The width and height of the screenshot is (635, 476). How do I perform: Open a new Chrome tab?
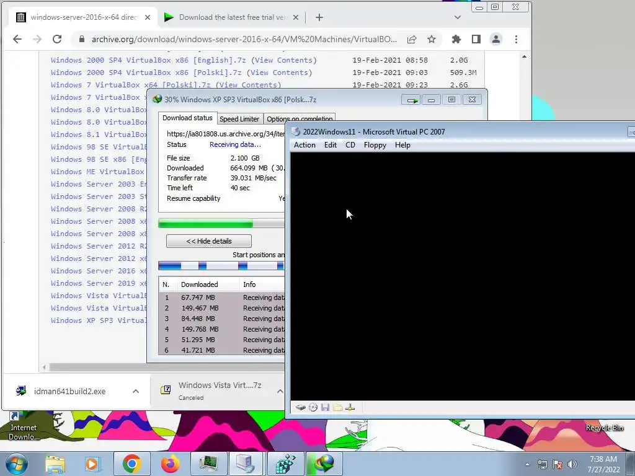[x=319, y=17]
